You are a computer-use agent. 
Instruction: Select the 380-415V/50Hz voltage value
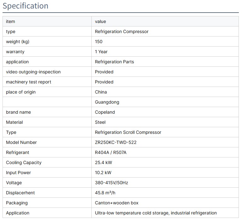coord(111,183)
